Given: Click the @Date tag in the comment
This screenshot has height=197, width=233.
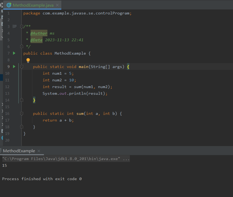Looking at the screenshot, I should point(36,40).
